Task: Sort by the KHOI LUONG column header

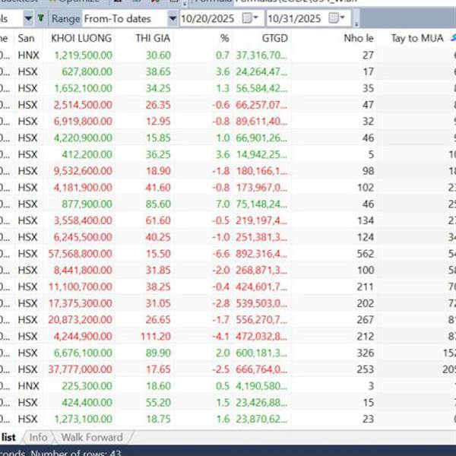Action: point(81,38)
